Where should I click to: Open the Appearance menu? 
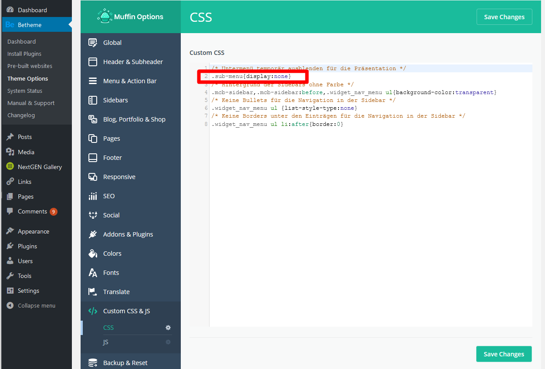click(x=37, y=231)
